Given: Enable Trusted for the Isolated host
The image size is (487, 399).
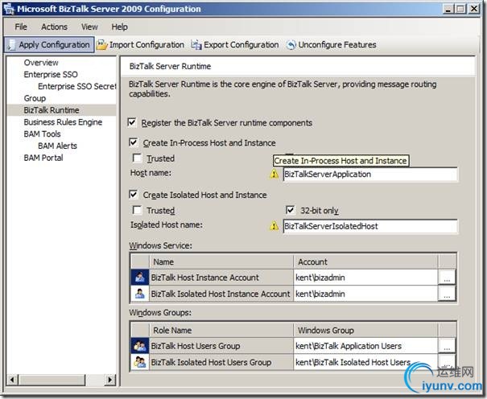Looking at the screenshot, I should 137,210.
